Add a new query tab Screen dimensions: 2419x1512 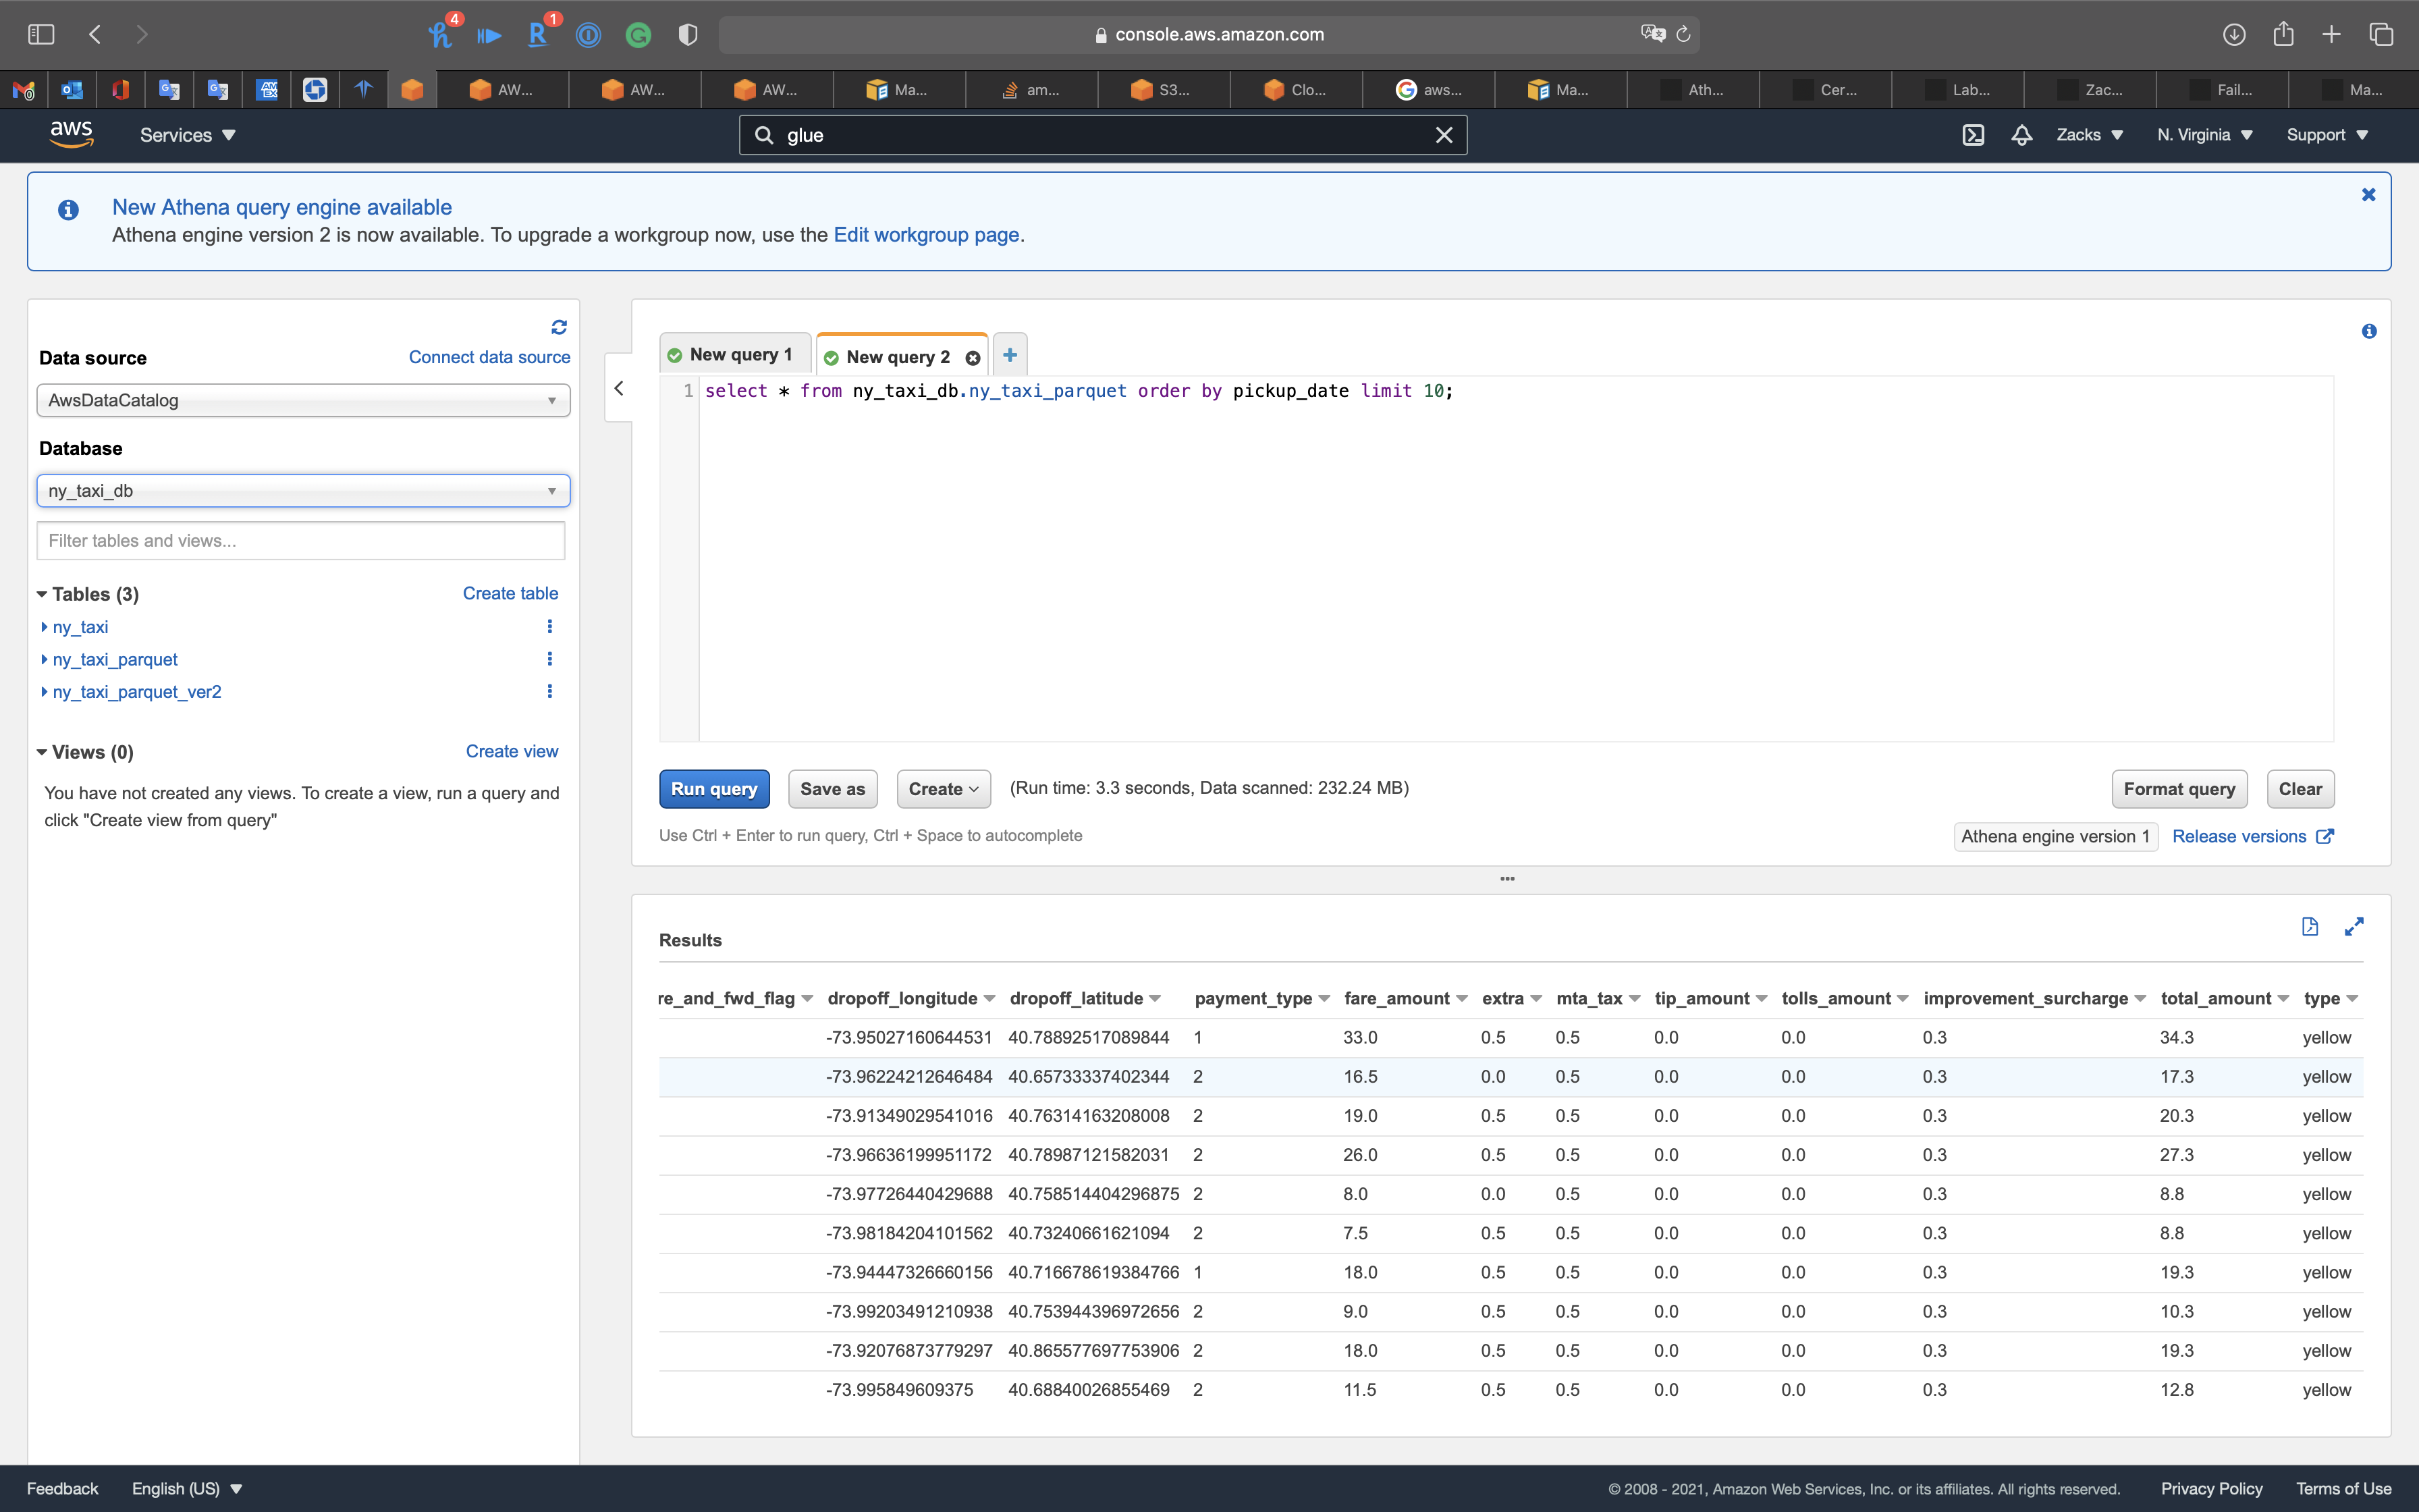(x=1010, y=355)
